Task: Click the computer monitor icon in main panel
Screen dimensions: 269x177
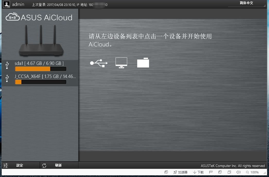Action: click(121, 63)
